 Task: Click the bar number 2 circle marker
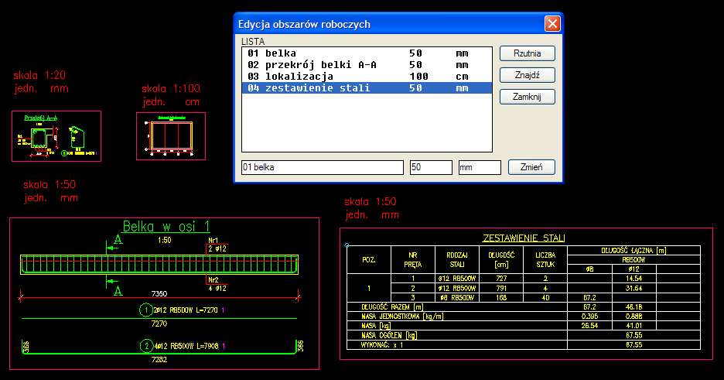pyautogui.click(x=146, y=346)
